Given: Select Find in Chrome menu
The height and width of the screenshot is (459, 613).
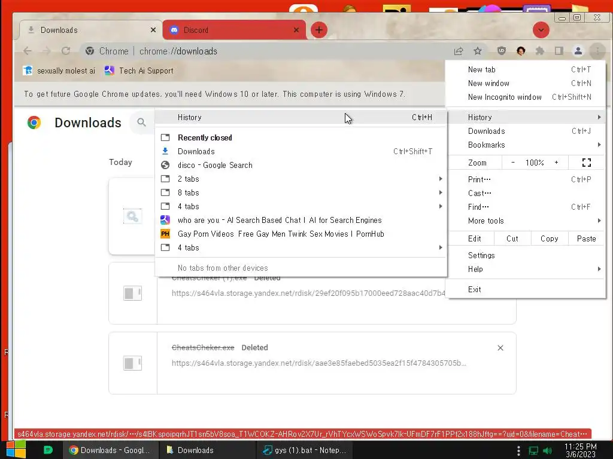Looking at the screenshot, I should 526,207.
